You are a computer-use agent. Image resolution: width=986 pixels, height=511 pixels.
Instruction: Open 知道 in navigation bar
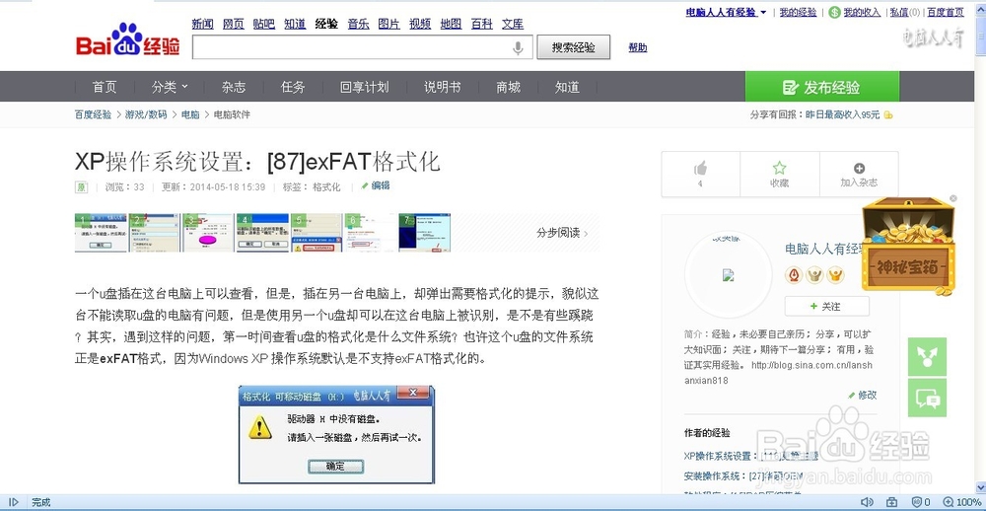(567, 87)
